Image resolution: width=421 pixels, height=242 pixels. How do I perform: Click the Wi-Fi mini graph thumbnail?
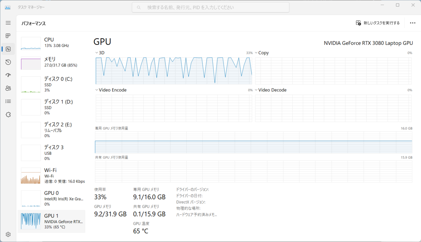click(31, 176)
